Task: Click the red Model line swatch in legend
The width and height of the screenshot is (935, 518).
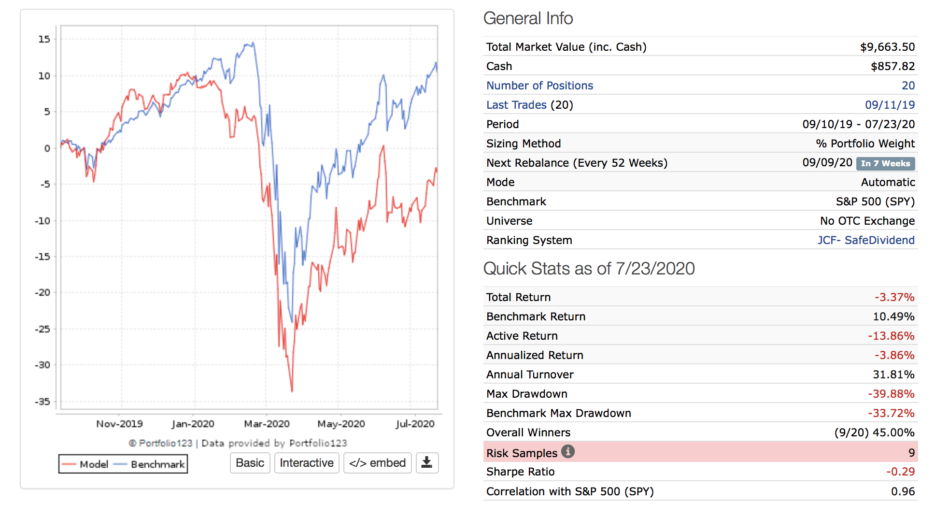Action: pyautogui.click(x=69, y=464)
